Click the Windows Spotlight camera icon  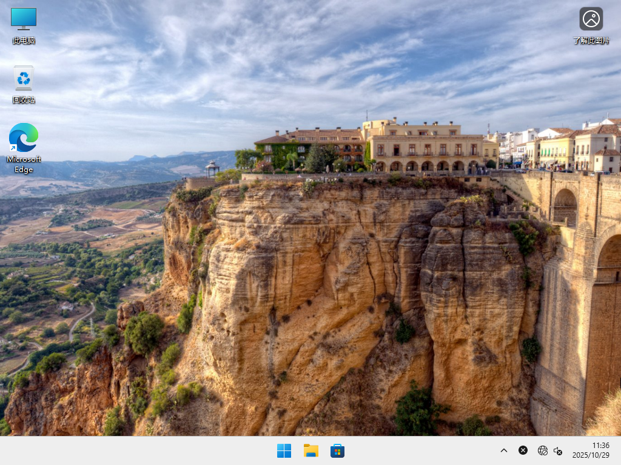pos(591,19)
